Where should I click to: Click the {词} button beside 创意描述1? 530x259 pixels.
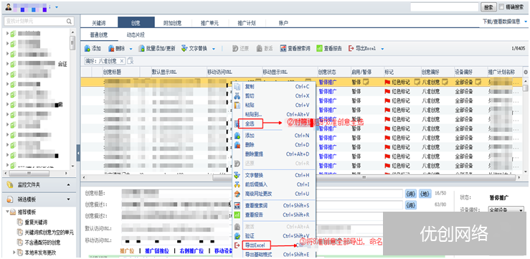click(411, 205)
